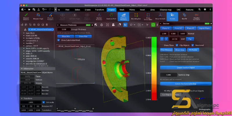The image size is (232, 116).
Task: Select the Measure Angle tool
Action: coord(38,17)
